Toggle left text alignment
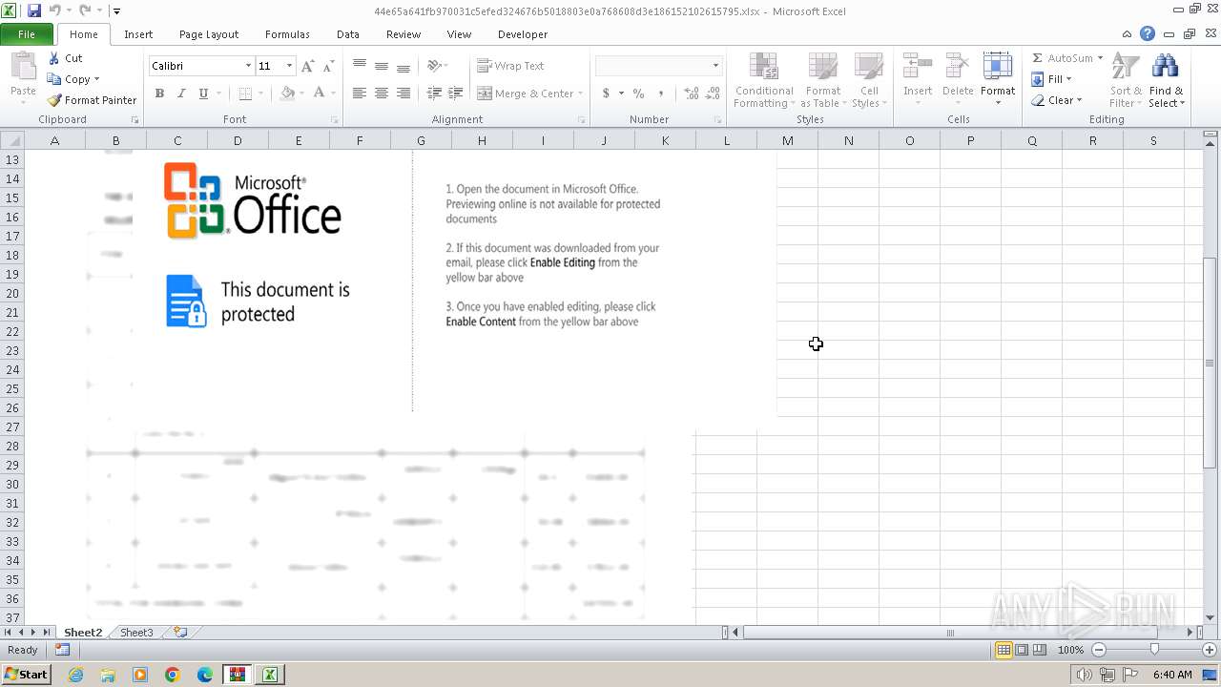This screenshot has height=687, width=1221. (360, 94)
